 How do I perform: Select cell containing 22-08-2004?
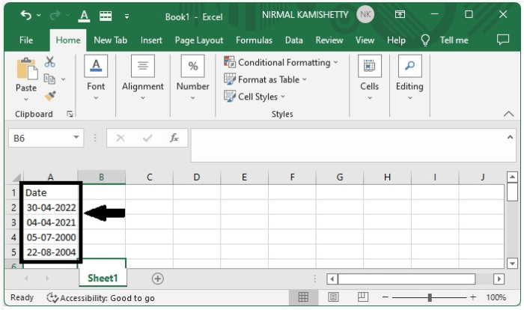51,252
